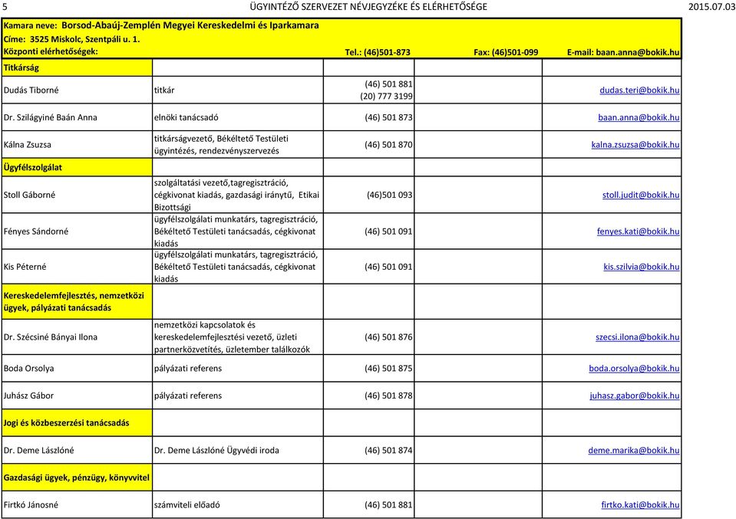Image resolution: width=736 pixels, height=519 pixels.
Task: Click phone number (46) 501 874
Action: 388,450
